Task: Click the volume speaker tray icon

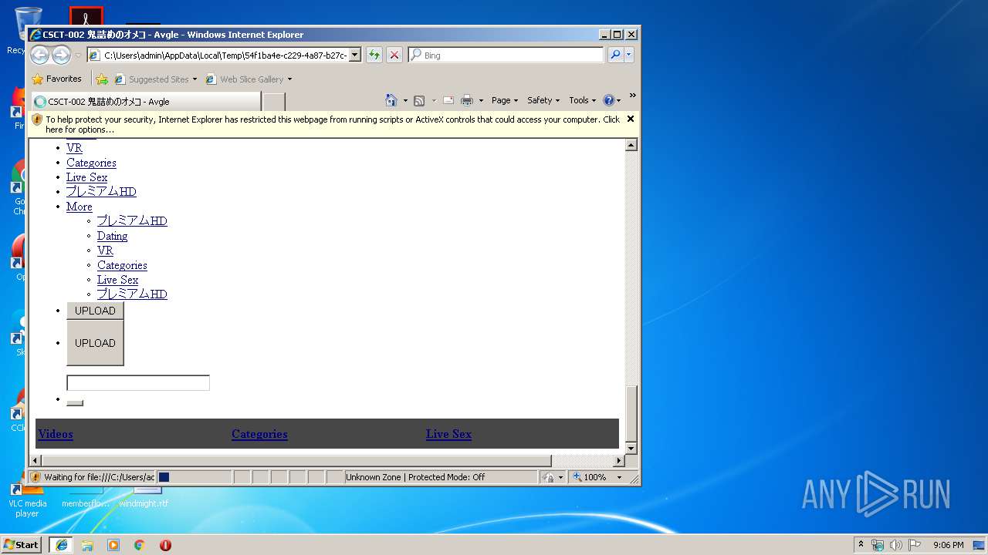Action: pos(896,545)
